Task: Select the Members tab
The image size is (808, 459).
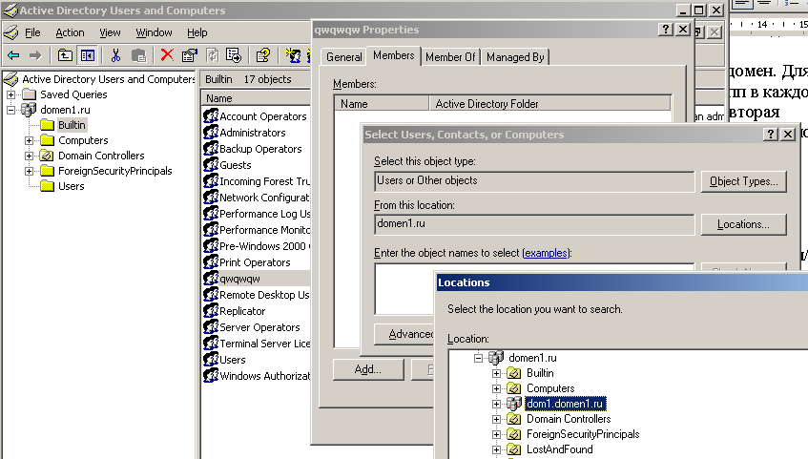Action: (x=393, y=55)
